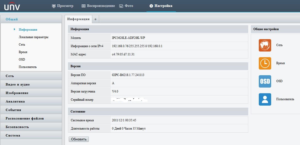
Task: Open the Просмотр live view tab
Action: tap(63, 6)
